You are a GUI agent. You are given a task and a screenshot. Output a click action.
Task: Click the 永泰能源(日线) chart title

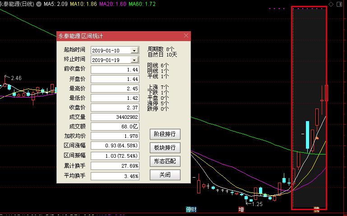[17, 4]
